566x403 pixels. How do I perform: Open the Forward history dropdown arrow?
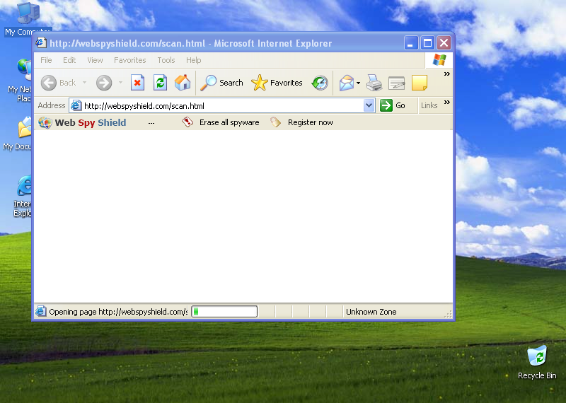click(x=120, y=83)
